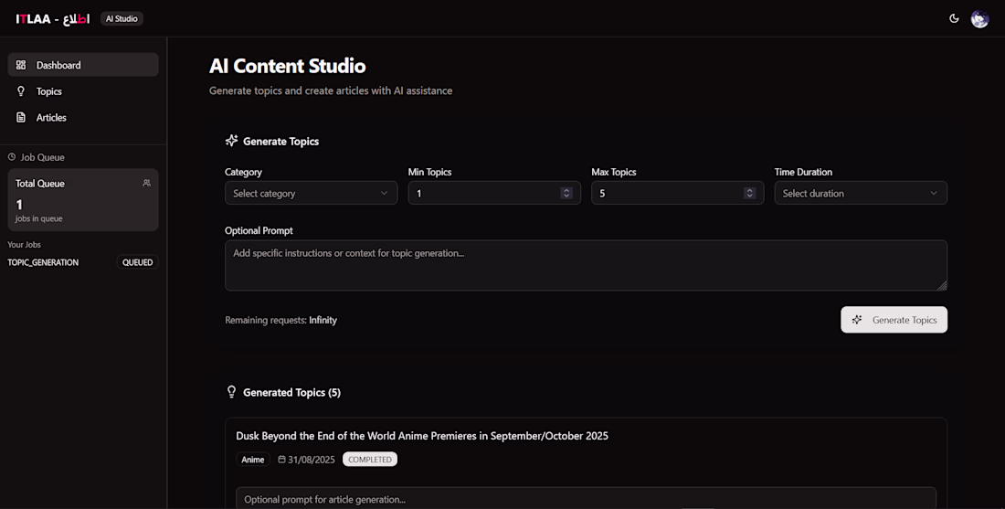Go to Topics in sidebar
Image resolution: width=1005 pixels, height=509 pixels.
pos(48,91)
